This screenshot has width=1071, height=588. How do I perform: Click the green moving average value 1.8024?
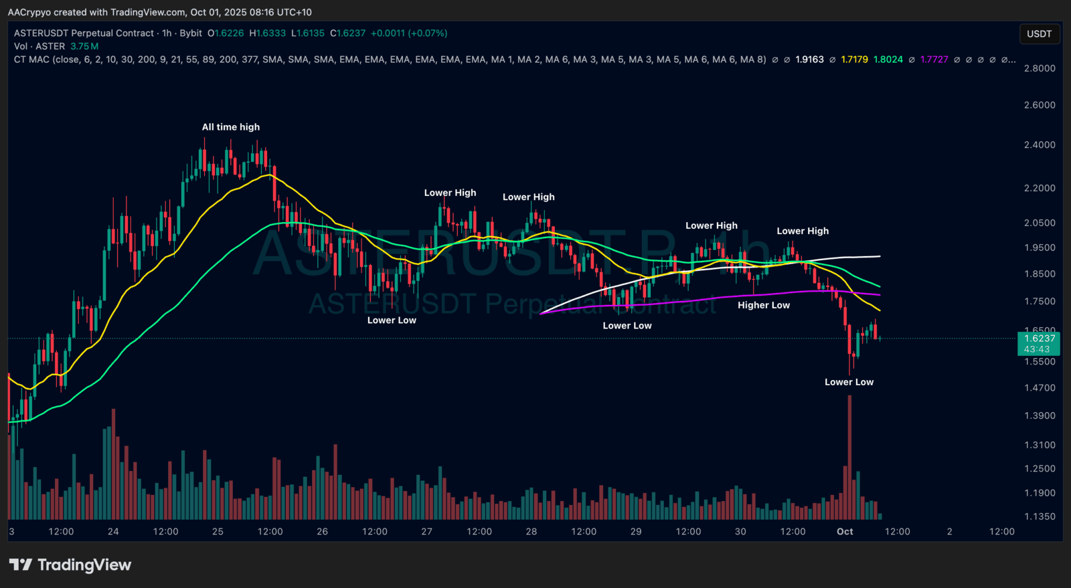point(888,60)
